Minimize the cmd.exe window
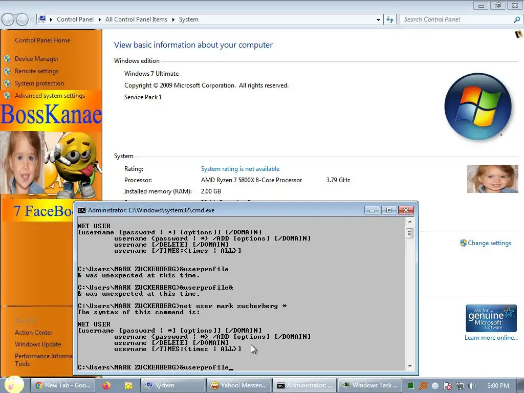This screenshot has width=524, height=393. (372, 210)
